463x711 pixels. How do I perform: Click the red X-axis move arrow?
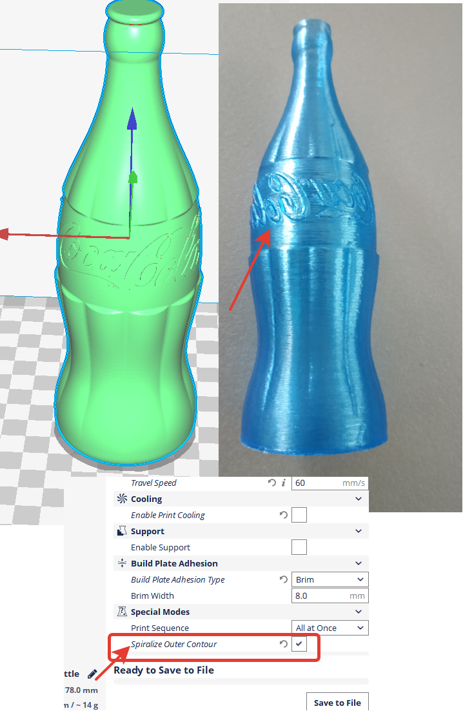tap(4, 234)
